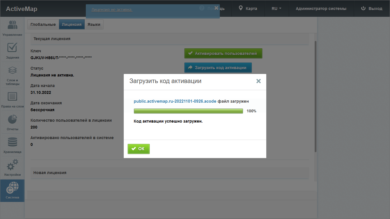390x219 pixels.
Task: Switch to the Языки tab
Action: coord(94,24)
